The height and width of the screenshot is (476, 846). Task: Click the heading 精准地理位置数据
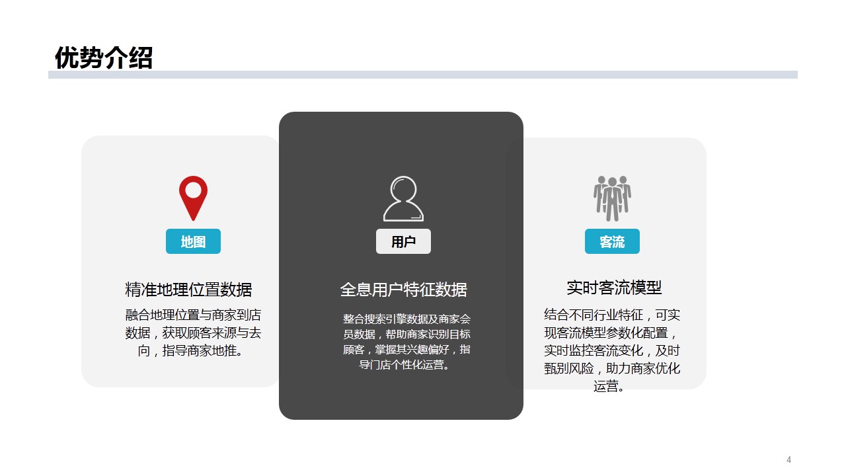tap(189, 290)
